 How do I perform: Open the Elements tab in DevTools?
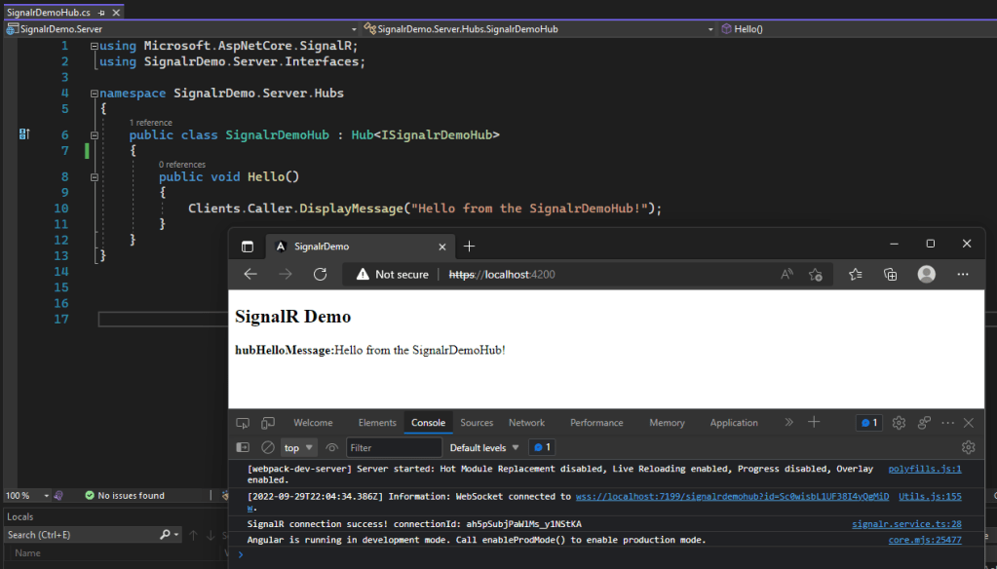point(376,423)
